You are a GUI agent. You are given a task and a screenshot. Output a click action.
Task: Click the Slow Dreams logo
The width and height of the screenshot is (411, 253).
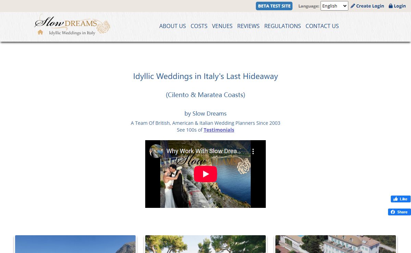[x=72, y=24]
